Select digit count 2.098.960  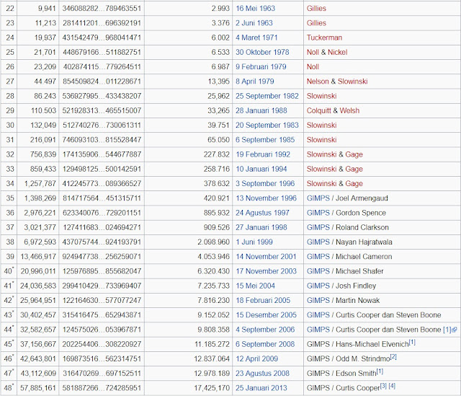pos(189,242)
